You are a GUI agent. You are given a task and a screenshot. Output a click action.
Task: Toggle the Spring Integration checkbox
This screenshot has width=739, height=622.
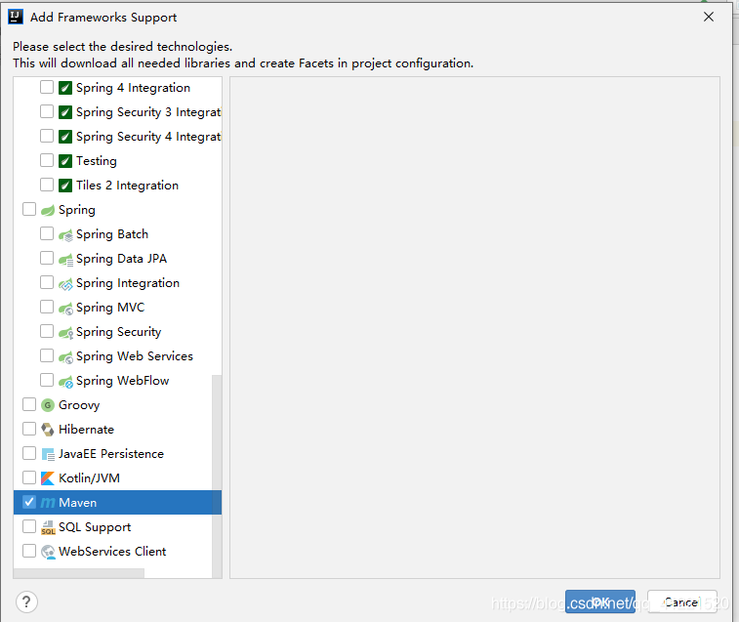pos(47,282)
